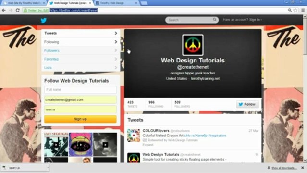Click the password field in signup form
Image resolution: width=307 pixels, height=173 pixels.
[80, 109]
